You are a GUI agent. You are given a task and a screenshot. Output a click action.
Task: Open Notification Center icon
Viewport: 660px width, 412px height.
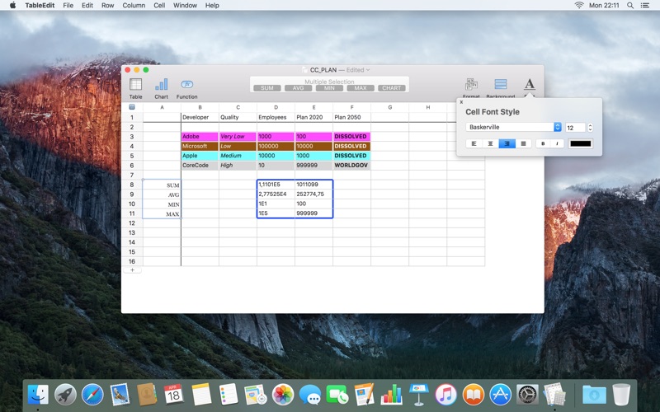(645, 6)
